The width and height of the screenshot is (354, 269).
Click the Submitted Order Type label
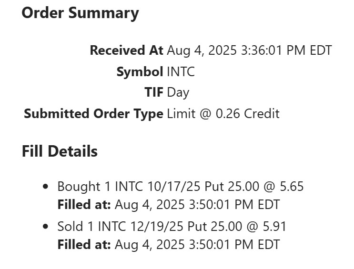[93, 114]
